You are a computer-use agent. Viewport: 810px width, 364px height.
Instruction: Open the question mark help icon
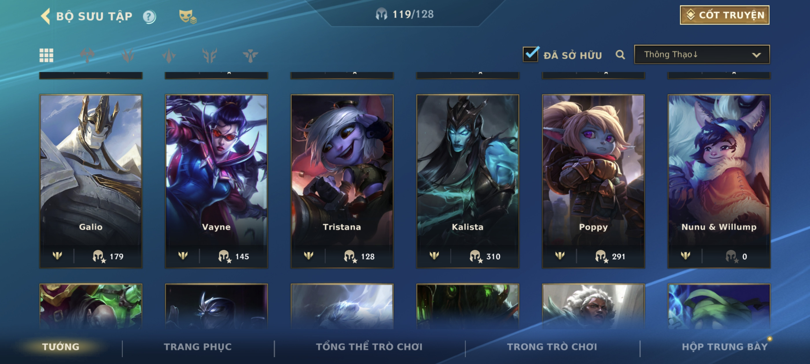(x=149, y=17)
